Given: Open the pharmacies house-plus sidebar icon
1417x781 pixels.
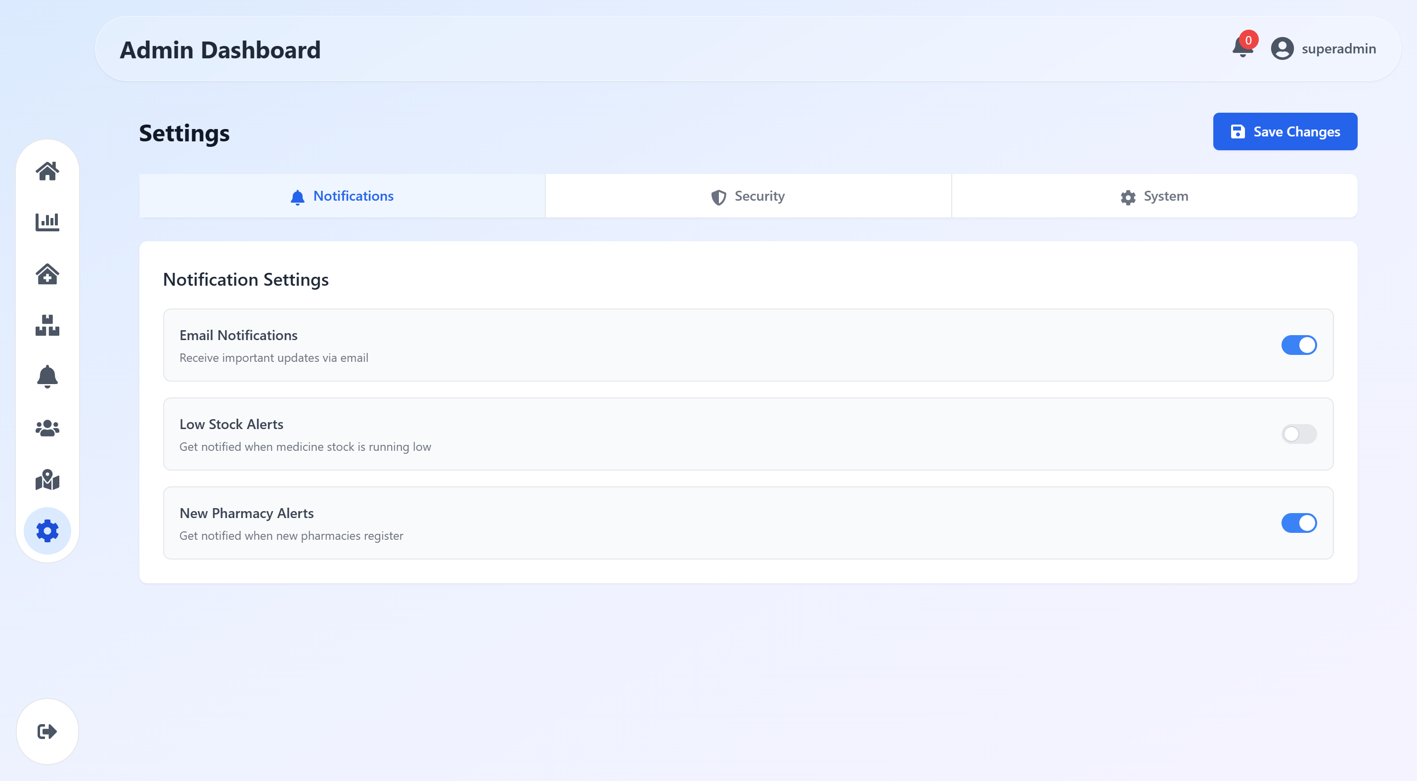Looking at the screenshot, I should click(x=47, y=274).
